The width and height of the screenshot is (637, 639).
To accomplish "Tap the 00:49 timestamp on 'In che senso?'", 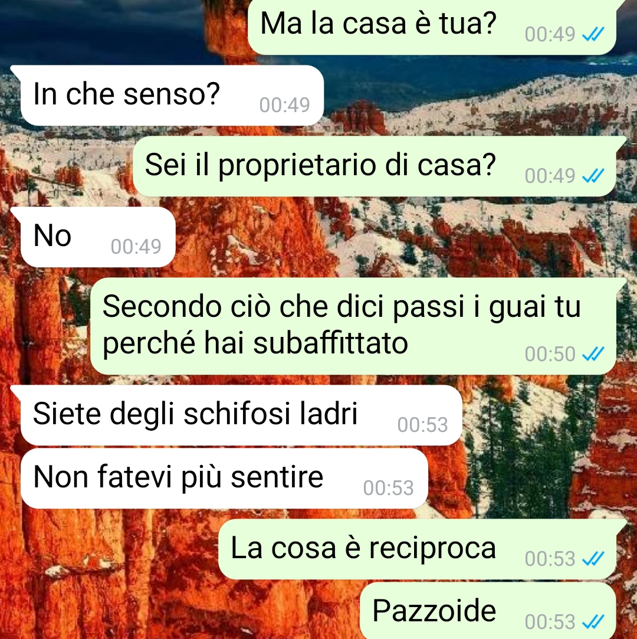I will pos(285,105).
